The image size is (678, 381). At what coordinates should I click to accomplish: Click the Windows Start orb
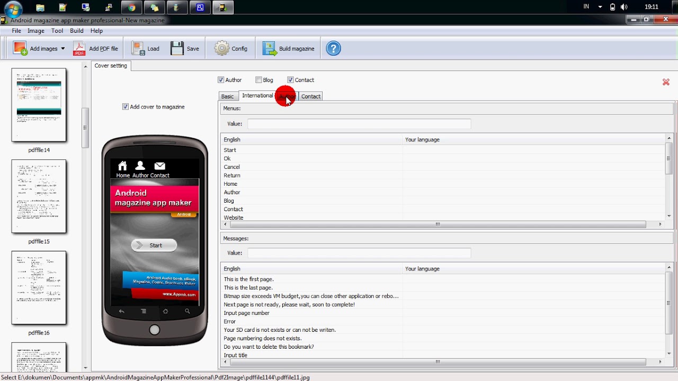[x=13, y=8]
